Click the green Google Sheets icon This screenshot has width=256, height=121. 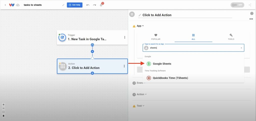(148, 64)
